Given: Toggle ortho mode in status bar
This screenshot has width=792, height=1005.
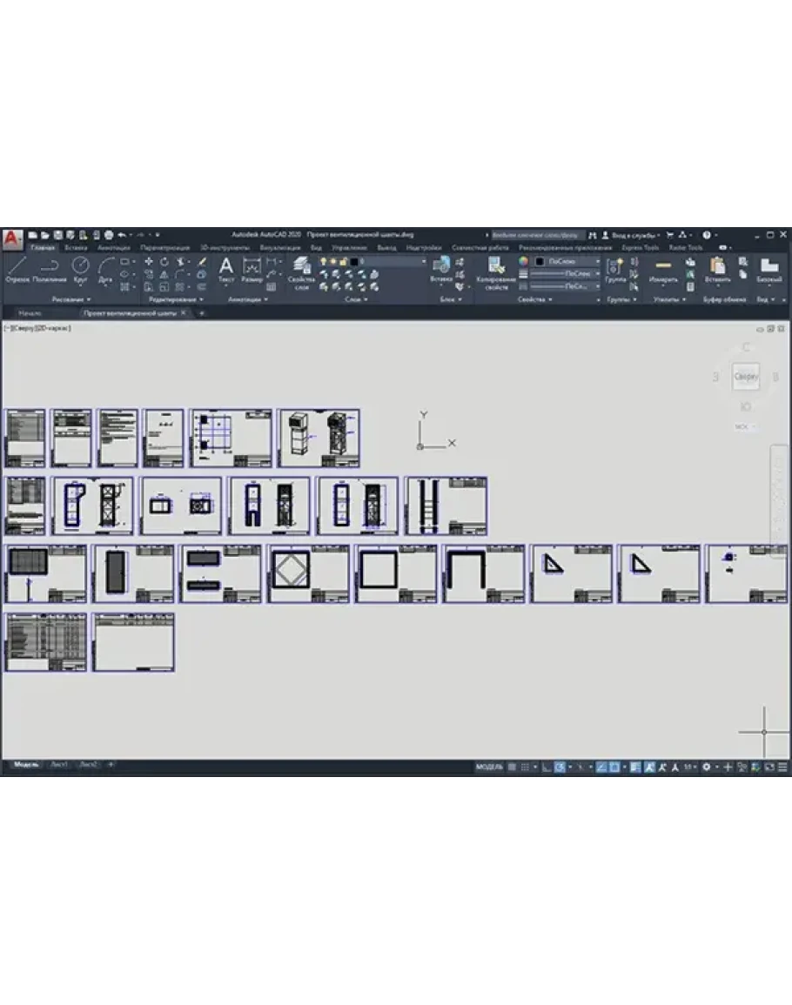Looking at the screenshot, I should pos(546,767).
